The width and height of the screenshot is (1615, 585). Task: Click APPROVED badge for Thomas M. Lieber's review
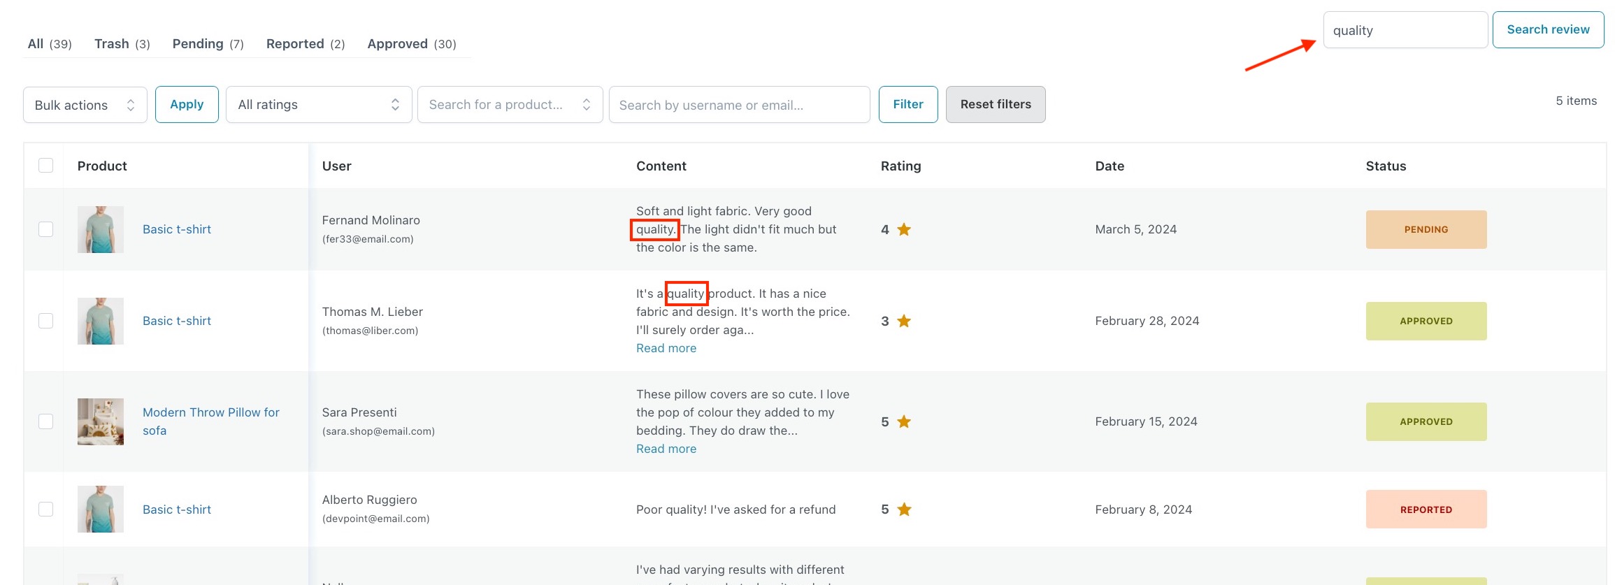(x=1426, y=321)
